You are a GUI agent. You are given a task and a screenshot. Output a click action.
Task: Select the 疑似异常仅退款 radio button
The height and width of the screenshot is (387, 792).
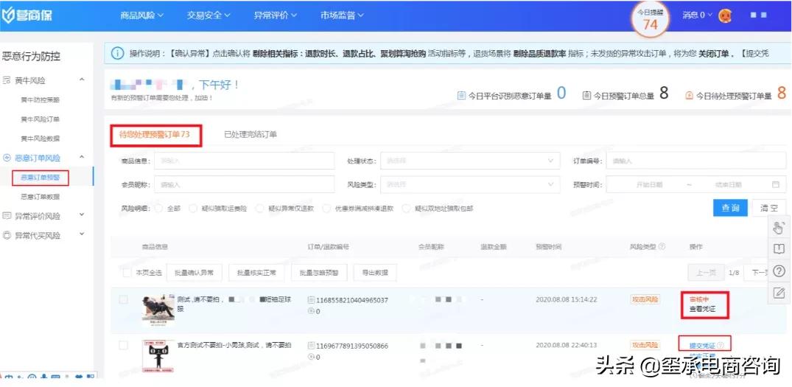[259, 208]
